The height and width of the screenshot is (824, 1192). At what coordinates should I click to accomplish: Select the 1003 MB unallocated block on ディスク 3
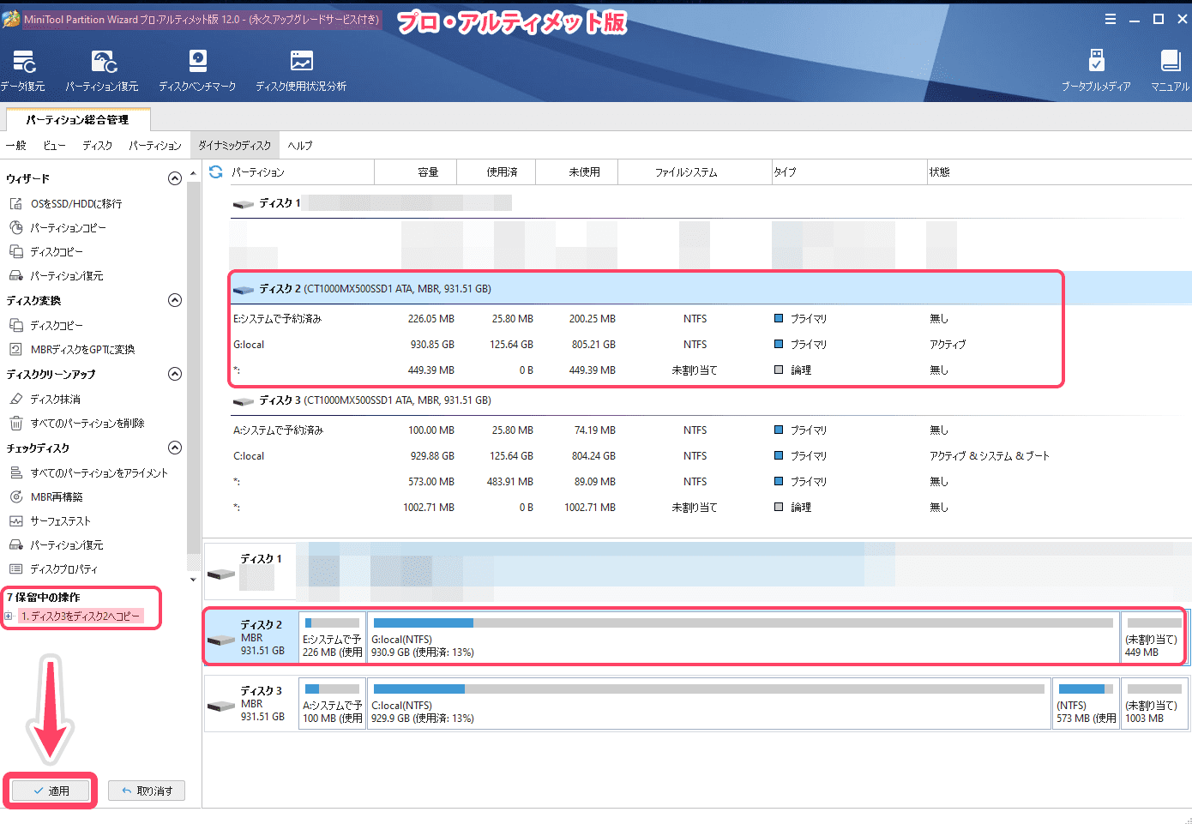1154,703
